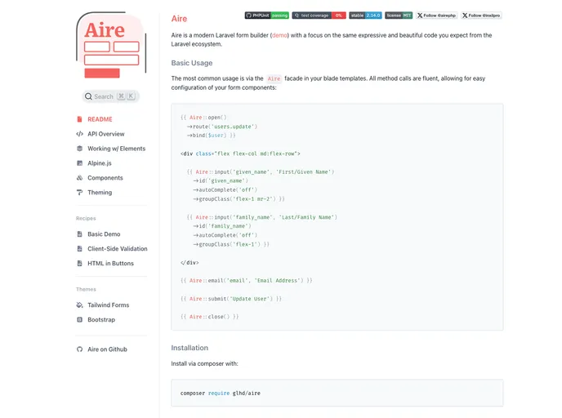Screen dimensions: 562x418
Task: Open Aire on Github
Action: coord(107,349)
